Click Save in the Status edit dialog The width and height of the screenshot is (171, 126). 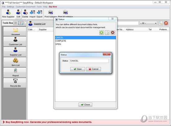pos(78,69)
